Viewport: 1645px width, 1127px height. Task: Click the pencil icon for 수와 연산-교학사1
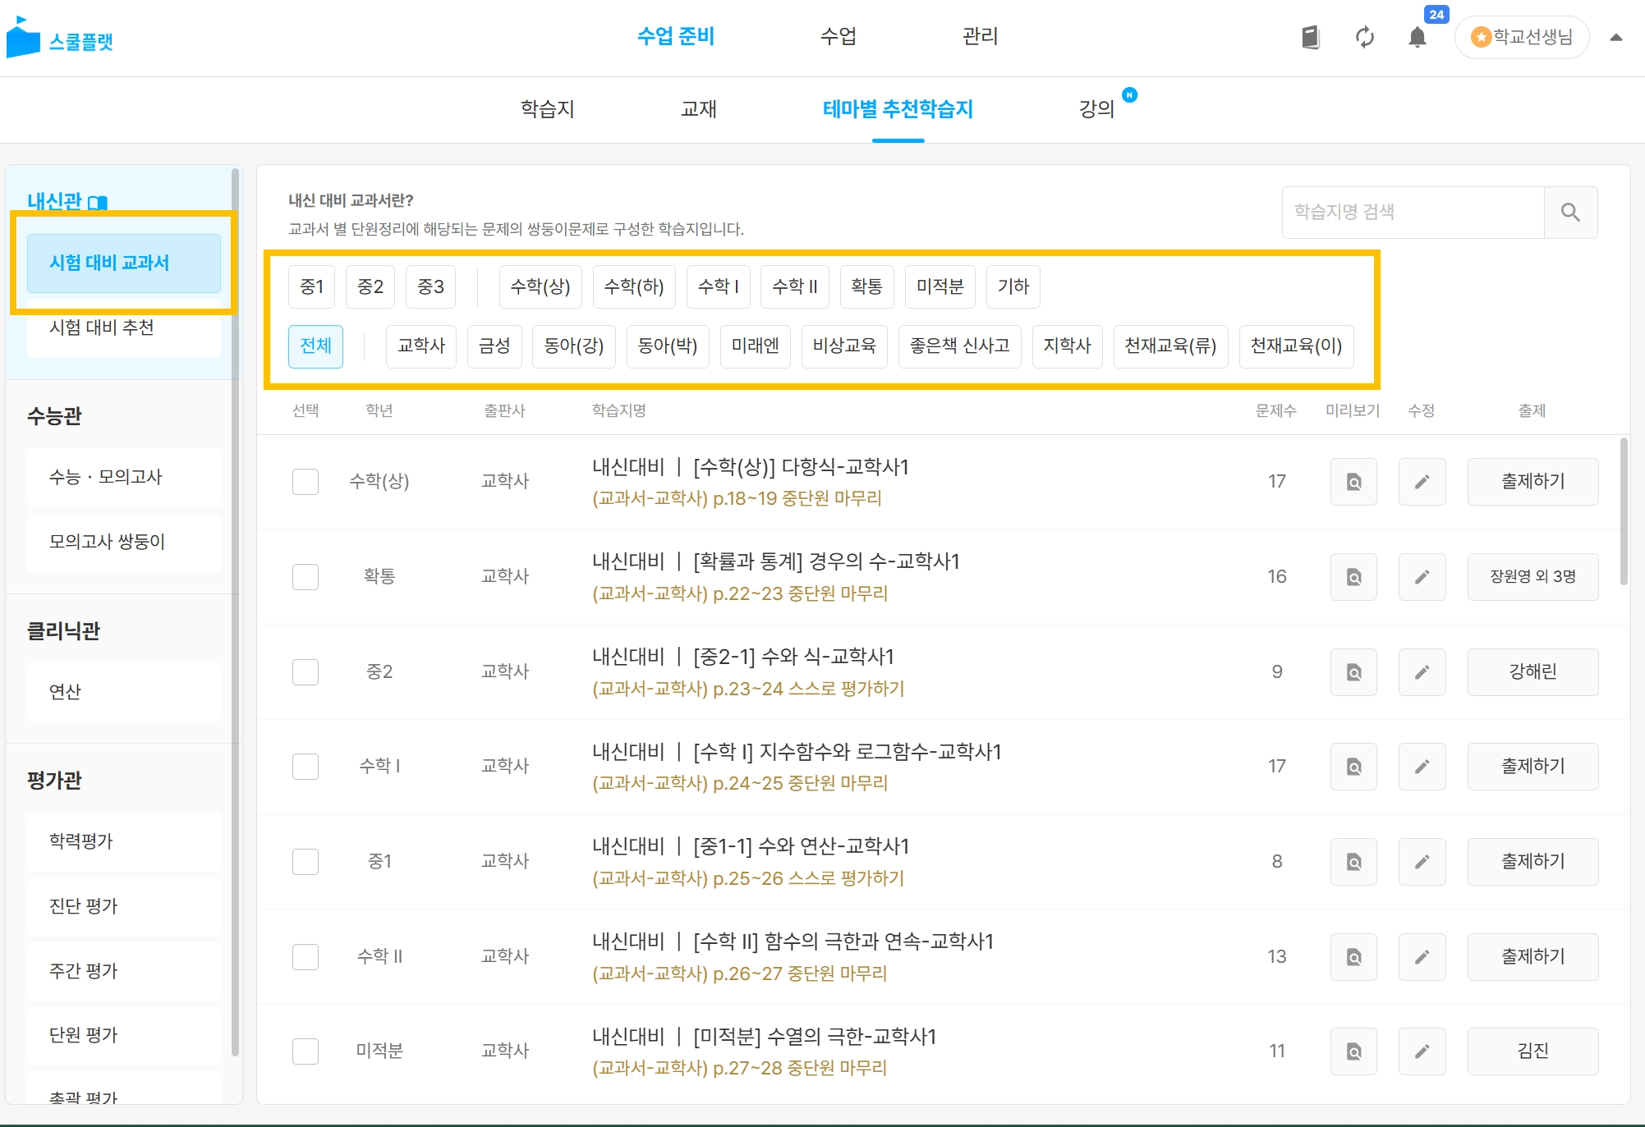(1422, 862)
